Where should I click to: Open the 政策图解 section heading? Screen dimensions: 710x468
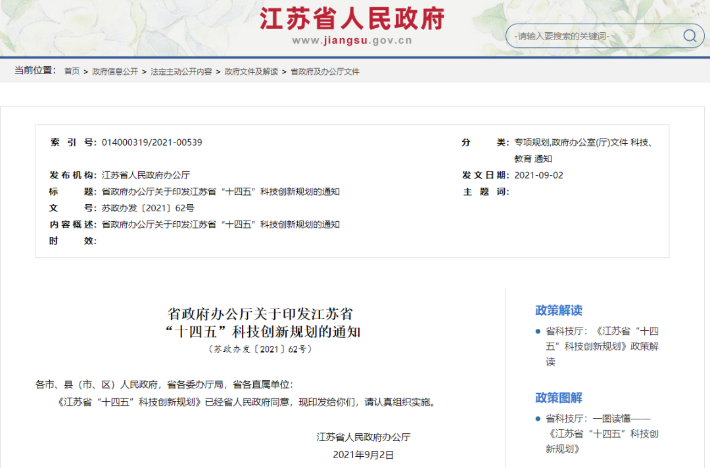[x=558, y=398]
